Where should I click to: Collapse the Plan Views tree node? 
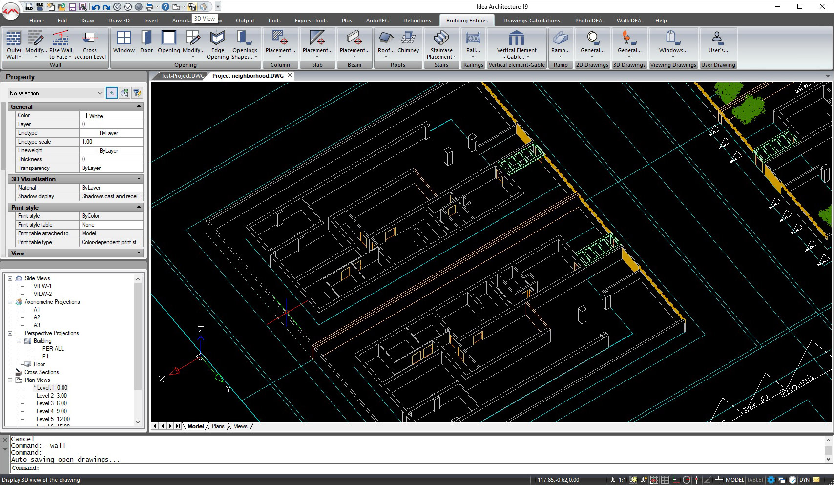[x=10, y=380]
